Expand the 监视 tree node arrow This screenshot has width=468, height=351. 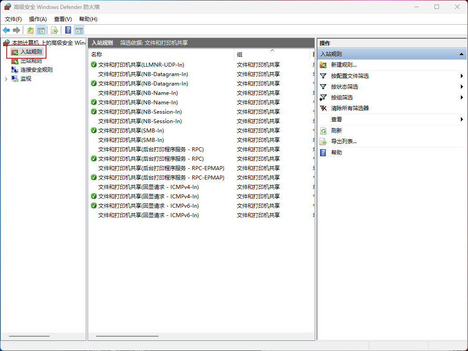[6, 79]
